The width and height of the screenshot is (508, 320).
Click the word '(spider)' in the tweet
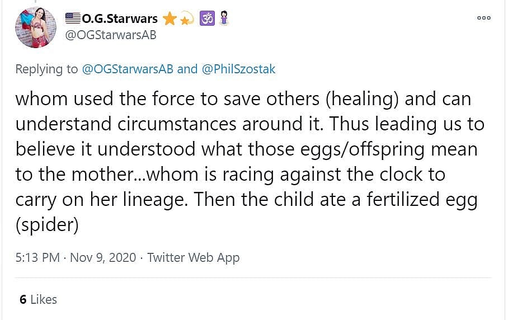pyautogui.click(x=46, y=224)
